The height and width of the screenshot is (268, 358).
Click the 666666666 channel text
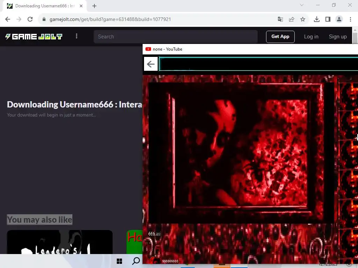click(x=170, y=261)
